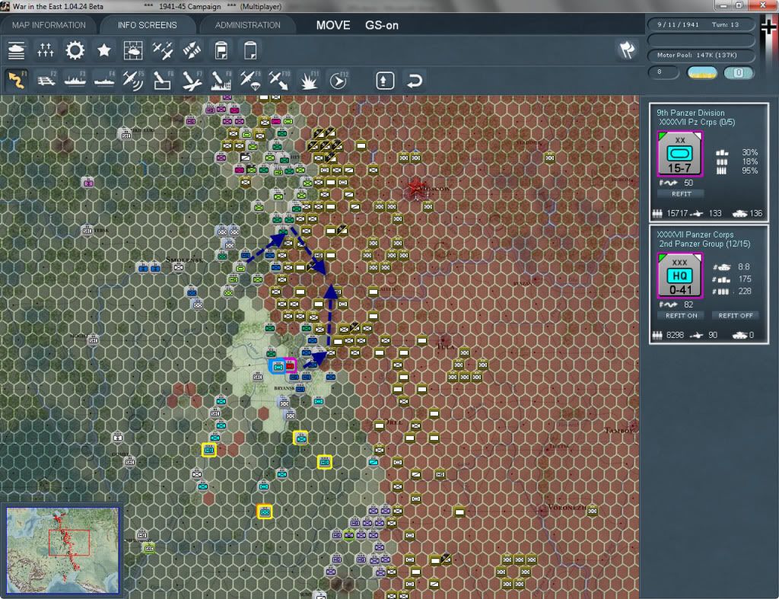
Task: Click the REFIT button for 9th Panzer Division
Action: (x=681, y=194)
